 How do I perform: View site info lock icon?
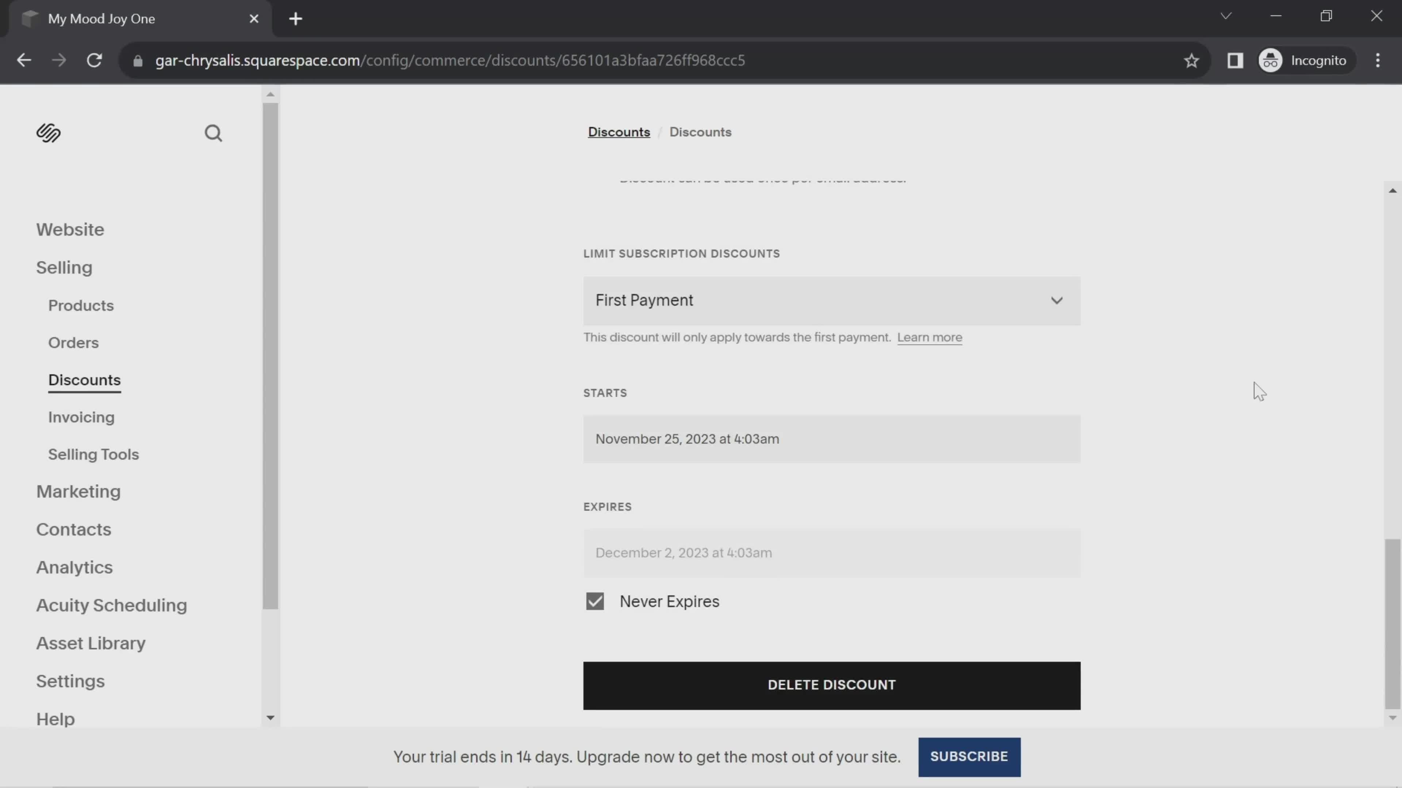(138, 60)
